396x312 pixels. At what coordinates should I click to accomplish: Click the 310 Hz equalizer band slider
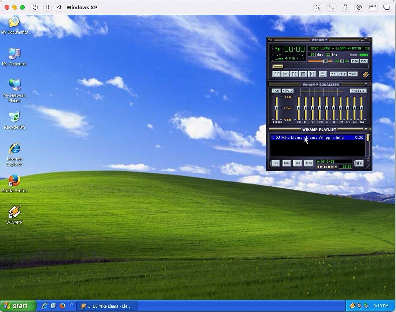tap(313, 108)
